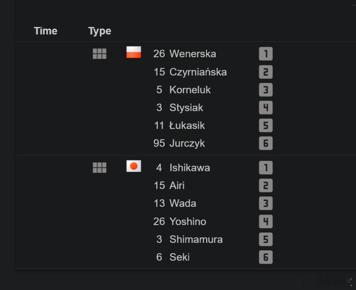Click position badge 5 next to Shimamura
The height and width of the screenshot is (290, 356).
tap(266, 239)
